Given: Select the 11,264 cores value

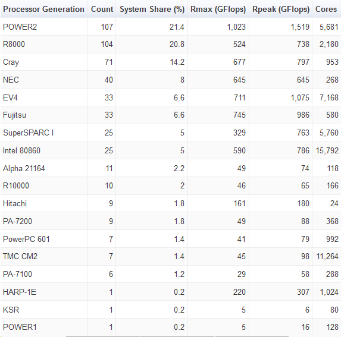Looking at the screenshot, I should [x=327, y=257].
